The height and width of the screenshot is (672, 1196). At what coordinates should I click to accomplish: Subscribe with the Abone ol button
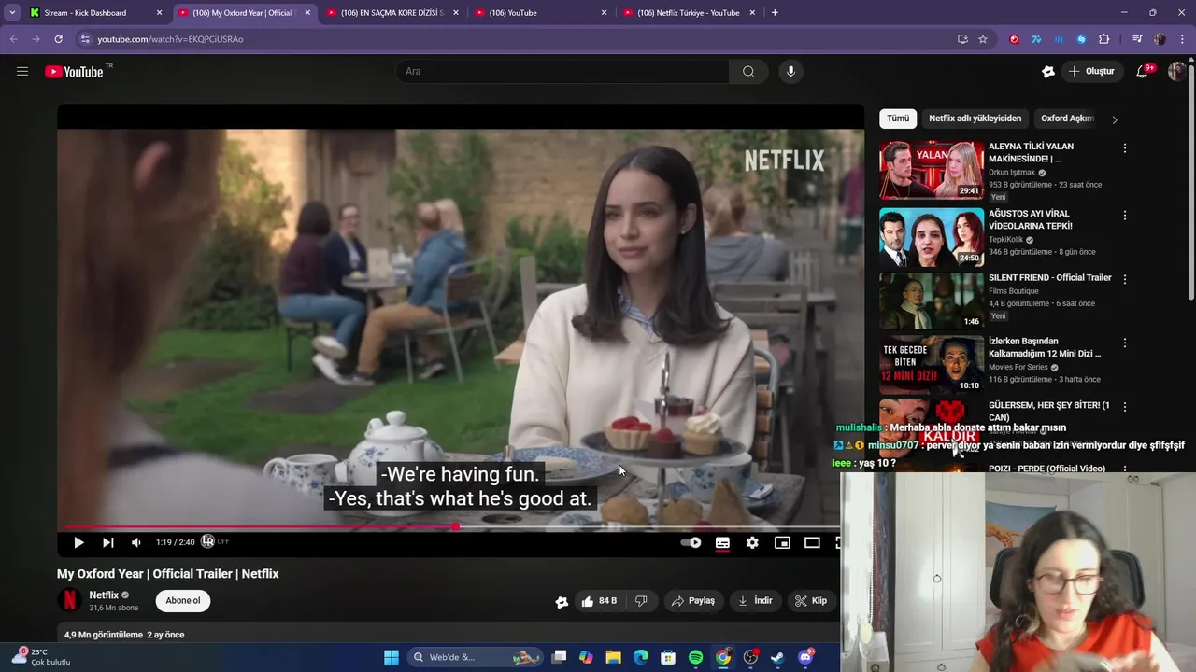pos(183,601)
